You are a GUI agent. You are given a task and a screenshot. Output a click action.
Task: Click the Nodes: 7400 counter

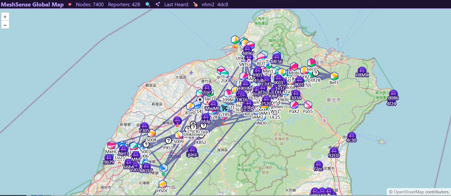coord(90,4)
